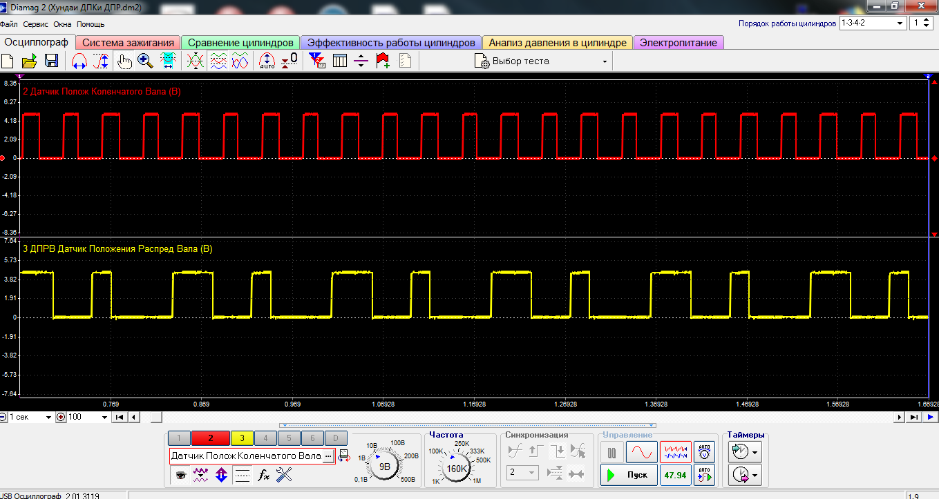
Task: Open the checklist report icon
Action: 405,61
